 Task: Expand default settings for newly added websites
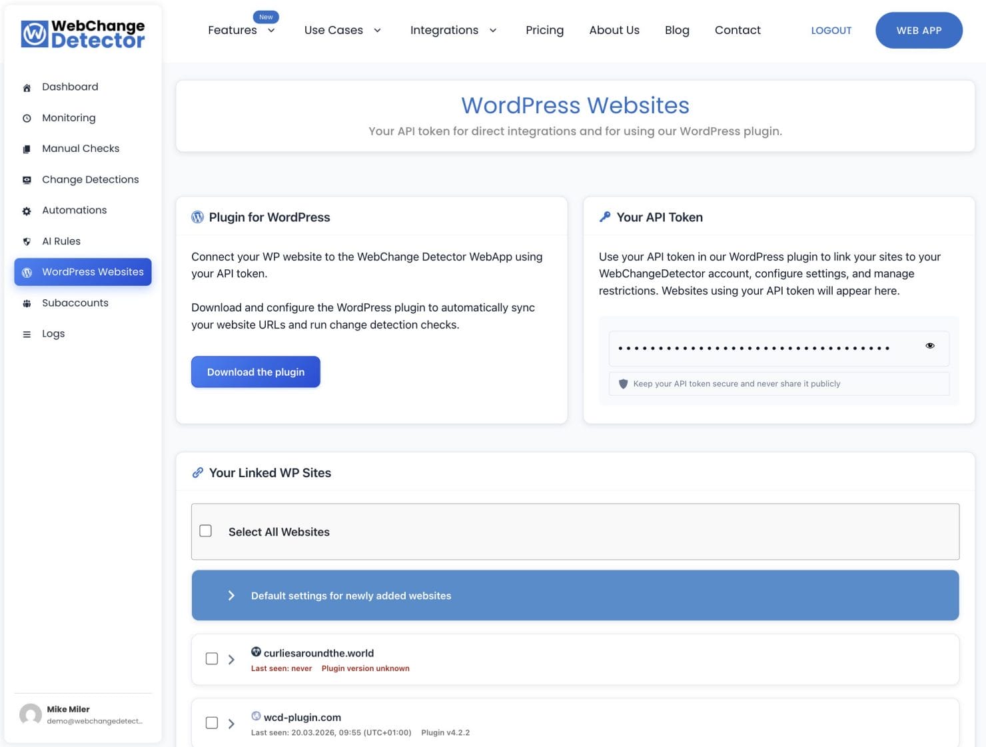[232, 595]
